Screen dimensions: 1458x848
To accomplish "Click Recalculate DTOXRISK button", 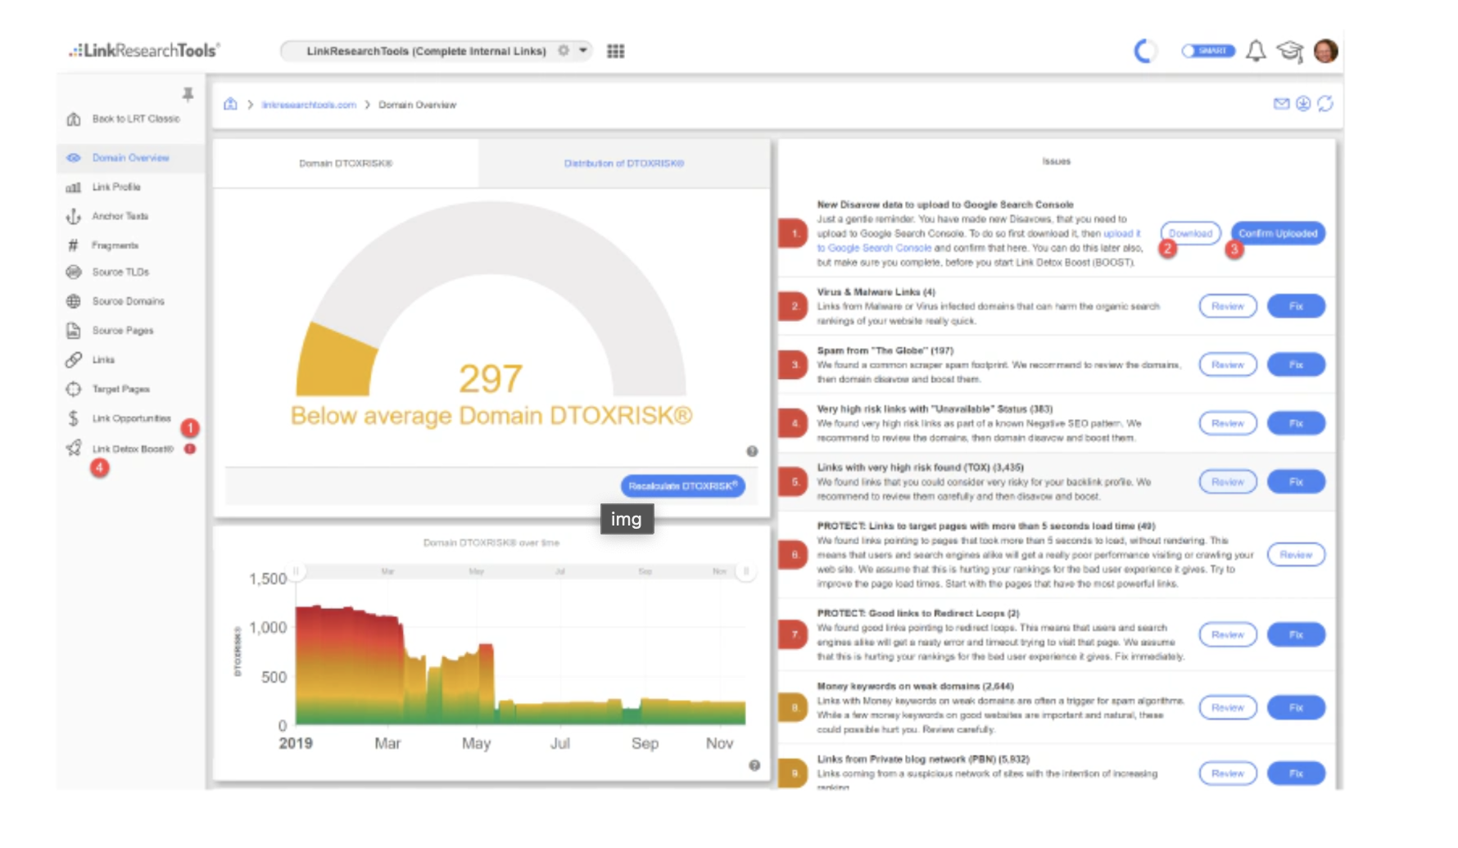I will [x=683, y=486].
